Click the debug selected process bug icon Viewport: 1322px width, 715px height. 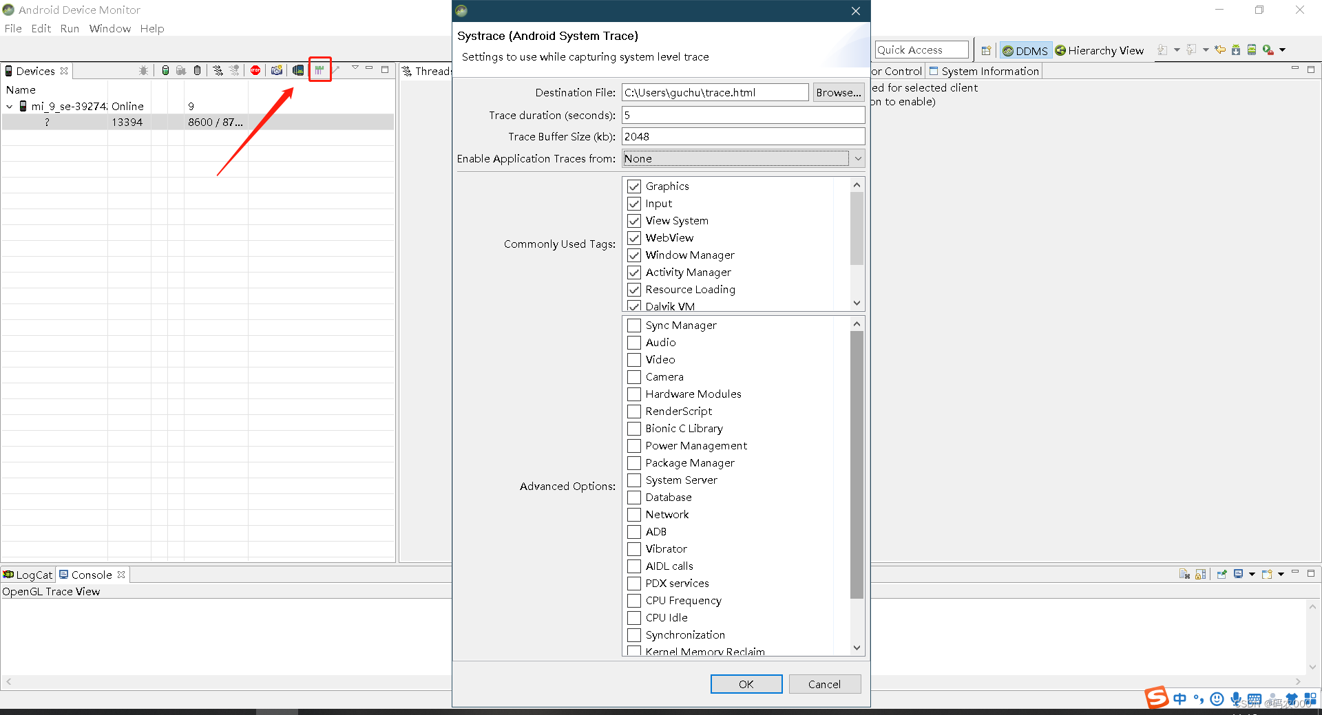(143, 70)
